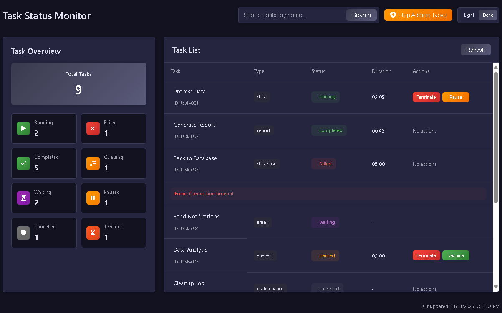
Task: Click the green Running play icon
Action: pyautogui.click(x=23, y=128)
